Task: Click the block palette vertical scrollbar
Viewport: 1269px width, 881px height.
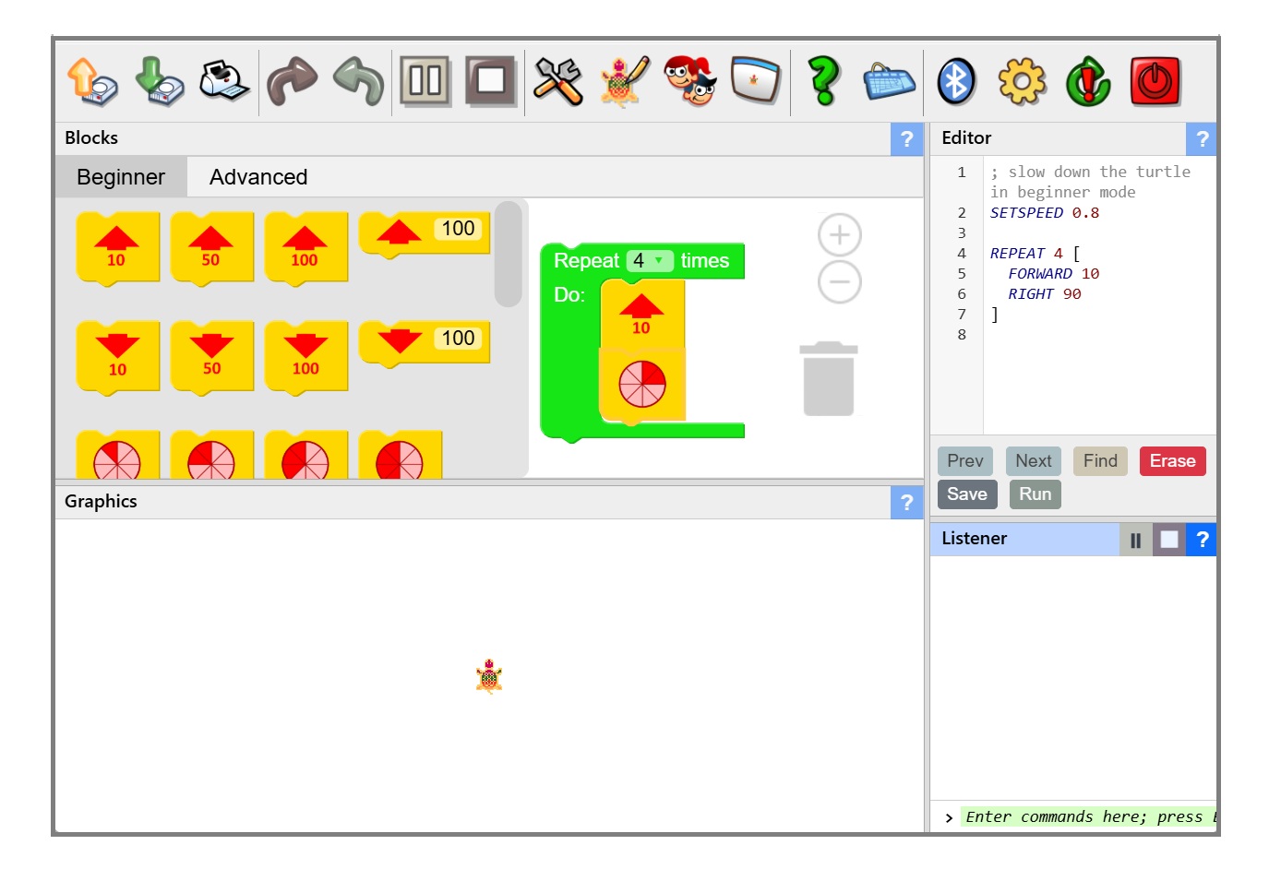Action: point(508,255)
